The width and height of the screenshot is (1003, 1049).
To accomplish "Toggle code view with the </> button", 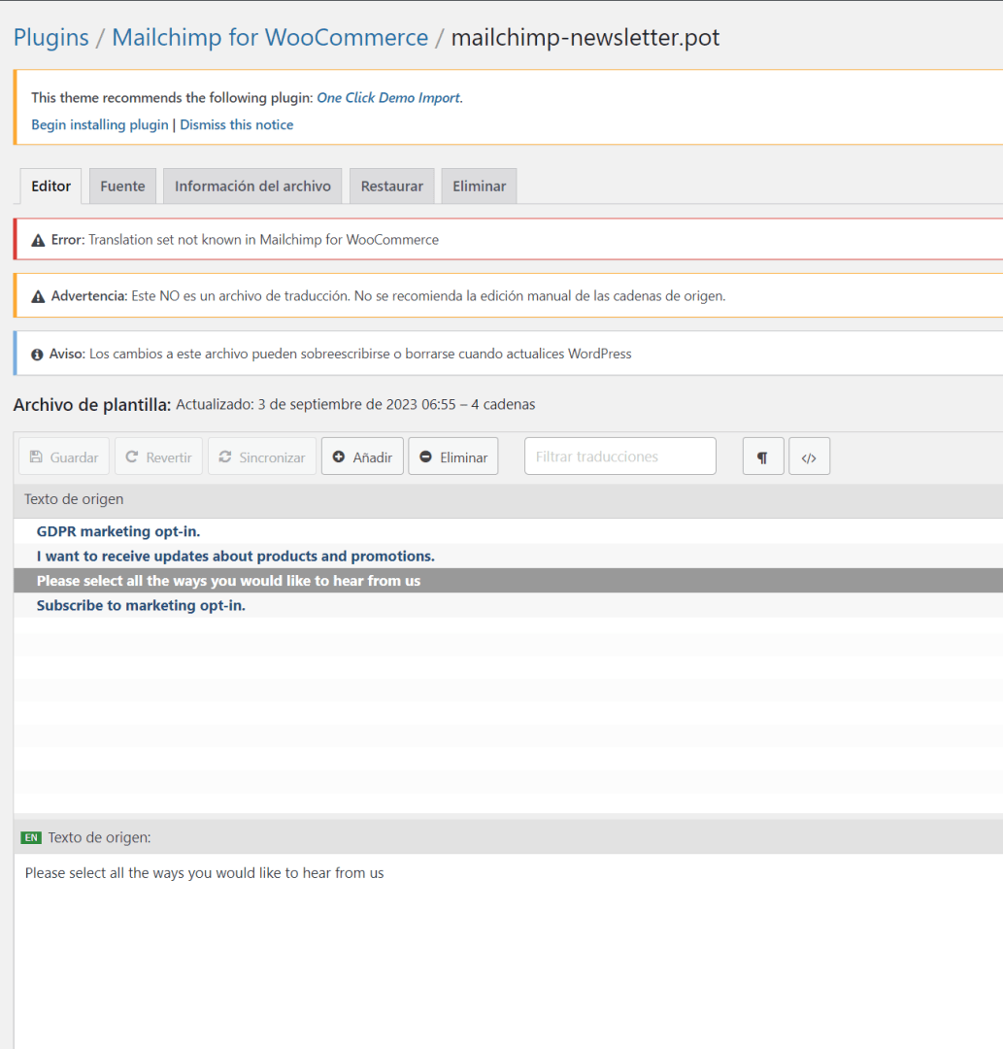I will [x=809, y=457].
